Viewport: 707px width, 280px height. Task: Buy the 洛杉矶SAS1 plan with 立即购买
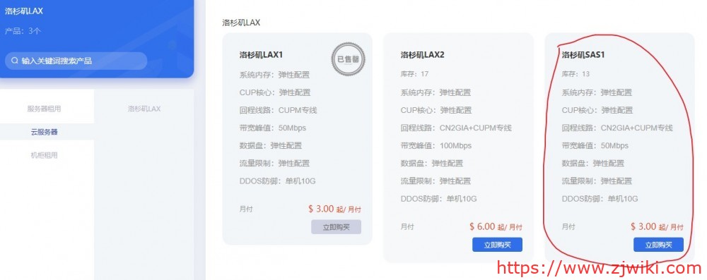click(658, 245)
